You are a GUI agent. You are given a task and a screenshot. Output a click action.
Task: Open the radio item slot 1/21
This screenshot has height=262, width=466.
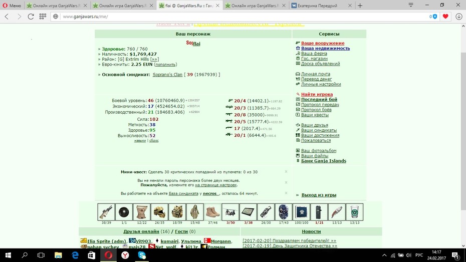point(319,212)
